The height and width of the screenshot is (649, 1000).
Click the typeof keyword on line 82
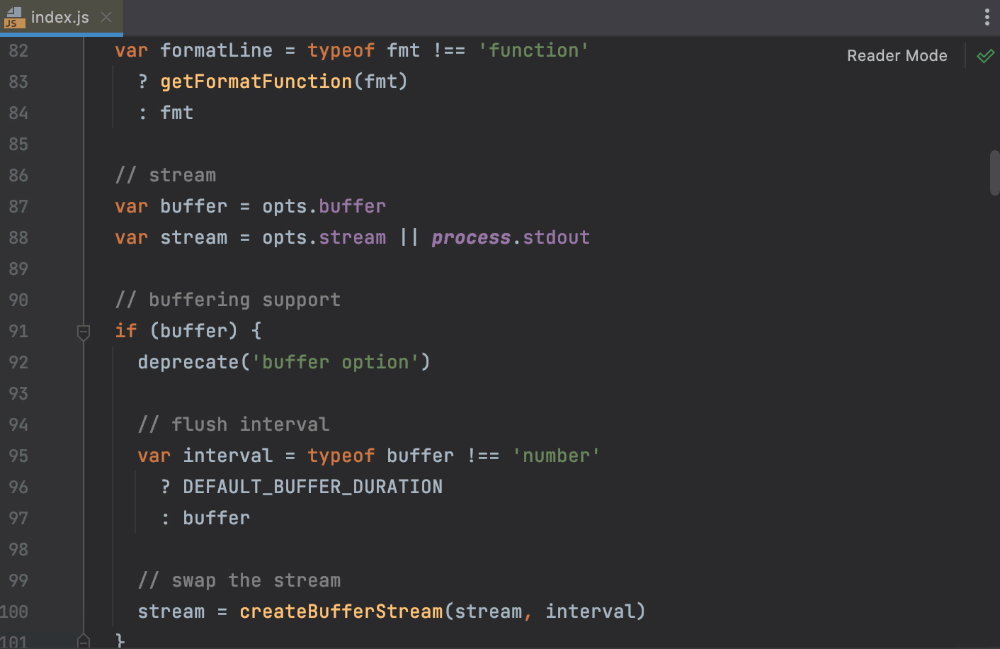341,50
